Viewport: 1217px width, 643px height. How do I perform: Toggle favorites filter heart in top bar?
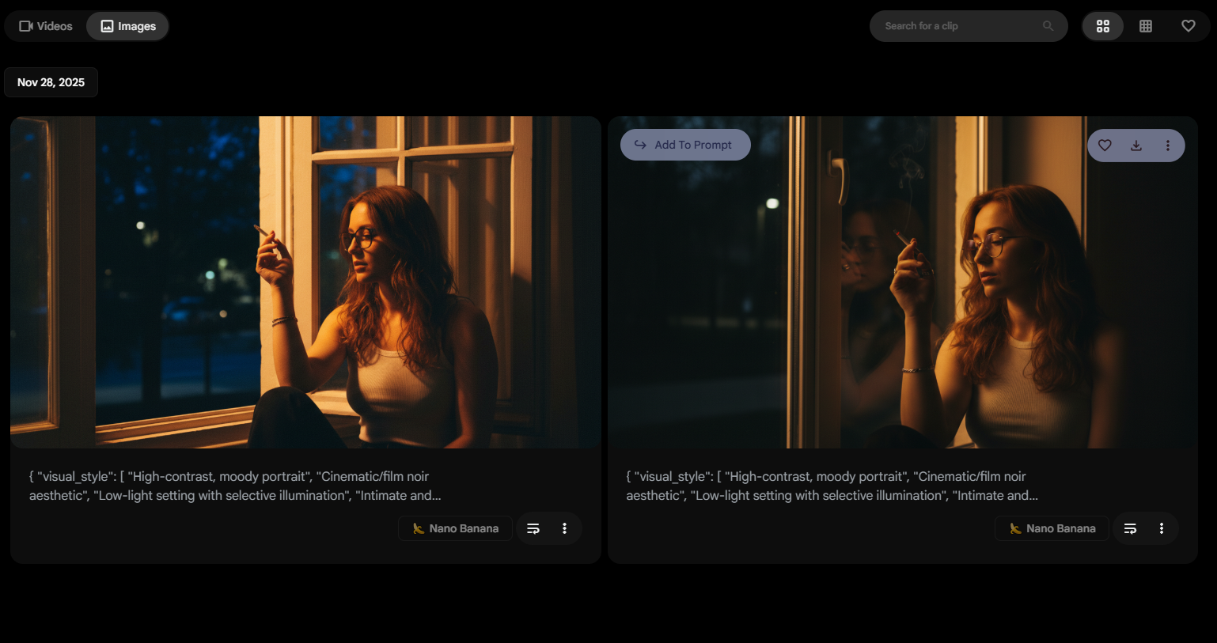point(1188,26)
